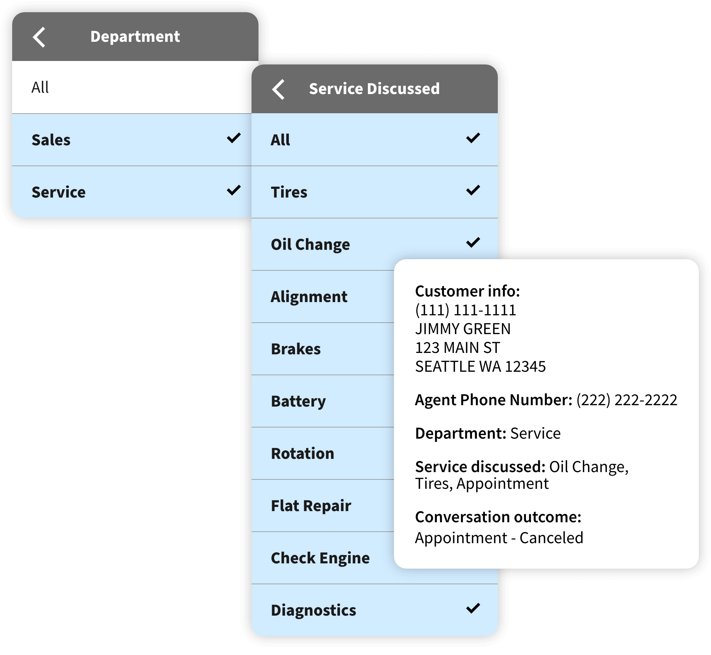Click Appointment - Canceled conversation outcome
This screenshot has height=655, width=711.
point(499,538)
